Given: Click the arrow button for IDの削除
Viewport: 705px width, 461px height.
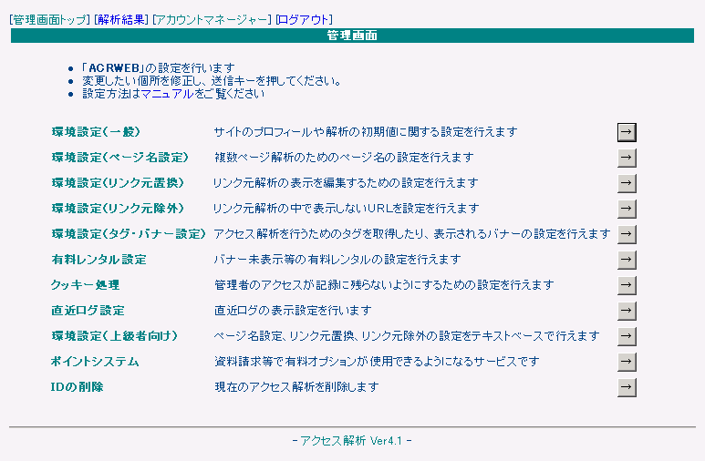Looking at the screenshot, I should click(x=627, y=387).
